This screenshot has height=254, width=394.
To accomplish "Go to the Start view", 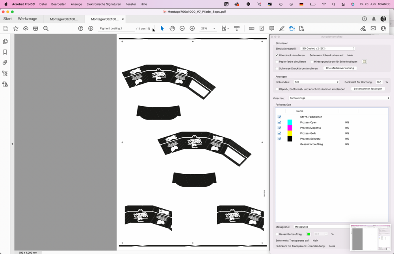I will (x=7, y=19).
